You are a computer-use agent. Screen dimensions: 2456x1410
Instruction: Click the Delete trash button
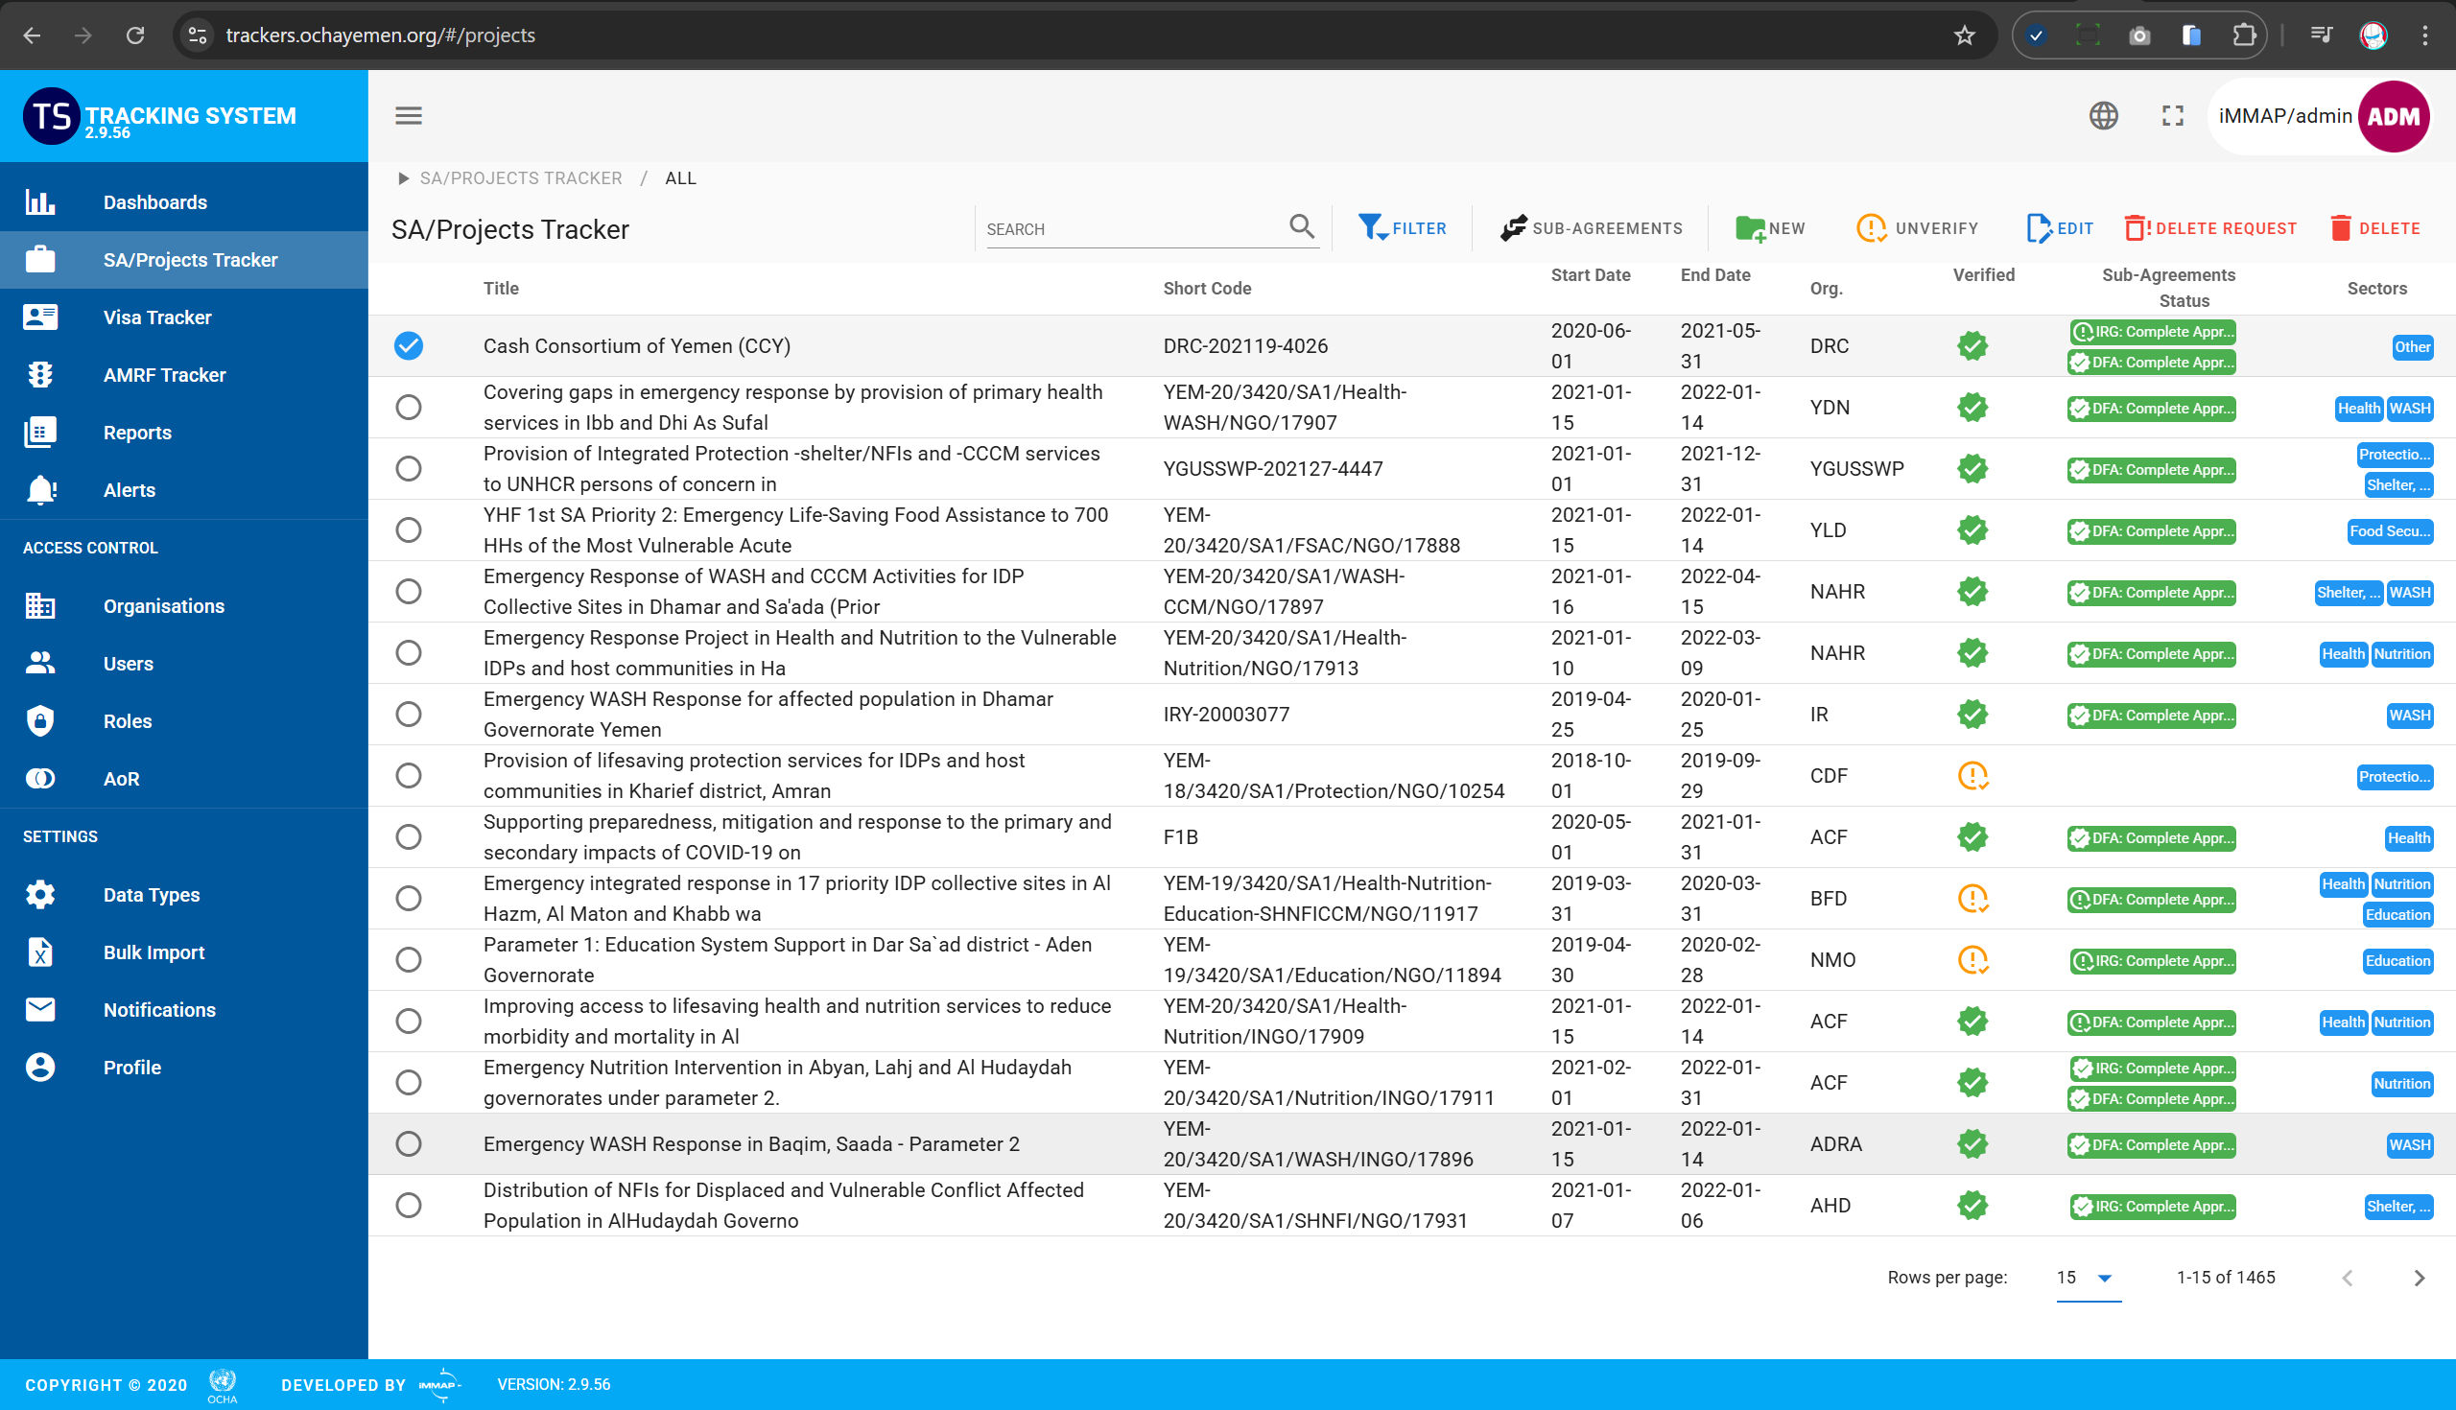2374,228
